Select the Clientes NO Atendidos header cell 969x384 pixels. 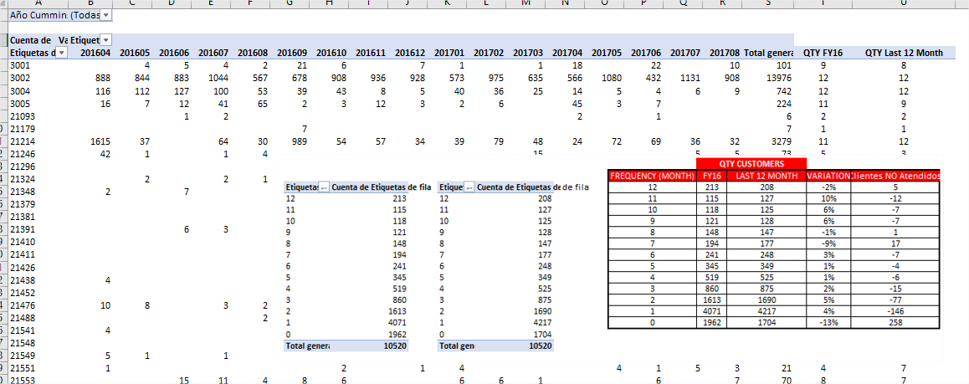895,176
